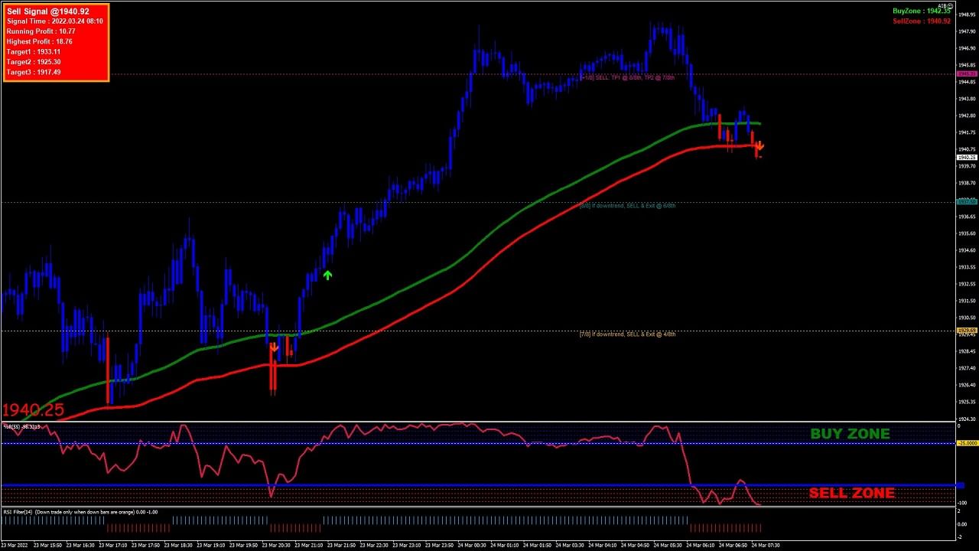
Task: Click the 'SELL & Exit @ 6/8th' label
Action: pyautogui.click(x=627, y=205)
